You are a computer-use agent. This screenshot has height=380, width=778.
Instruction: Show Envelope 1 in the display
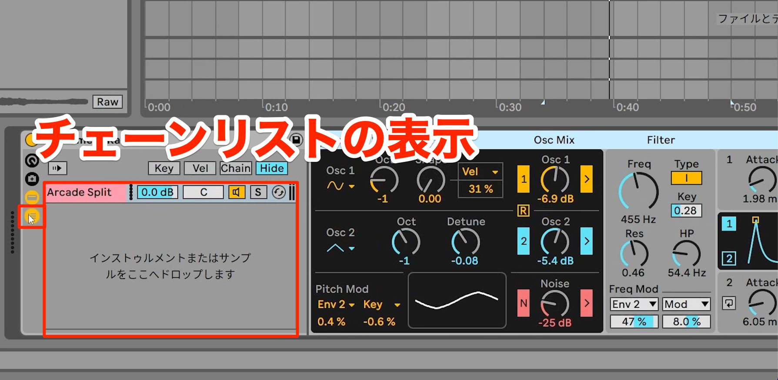click(x=729, y=224)
